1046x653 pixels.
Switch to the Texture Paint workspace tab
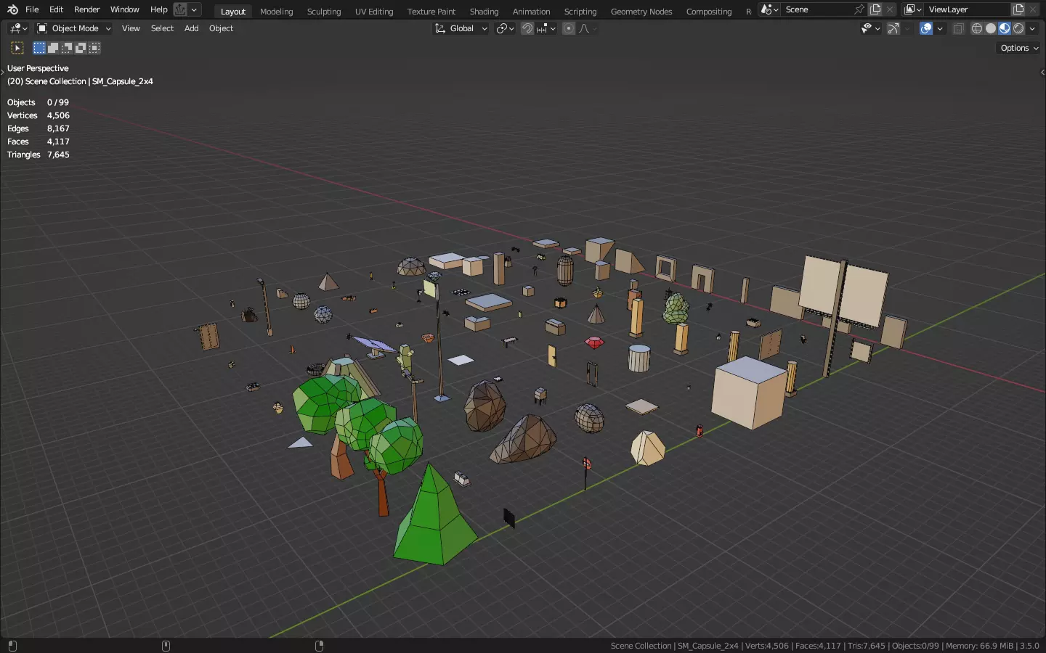click(x=431, y=12)
